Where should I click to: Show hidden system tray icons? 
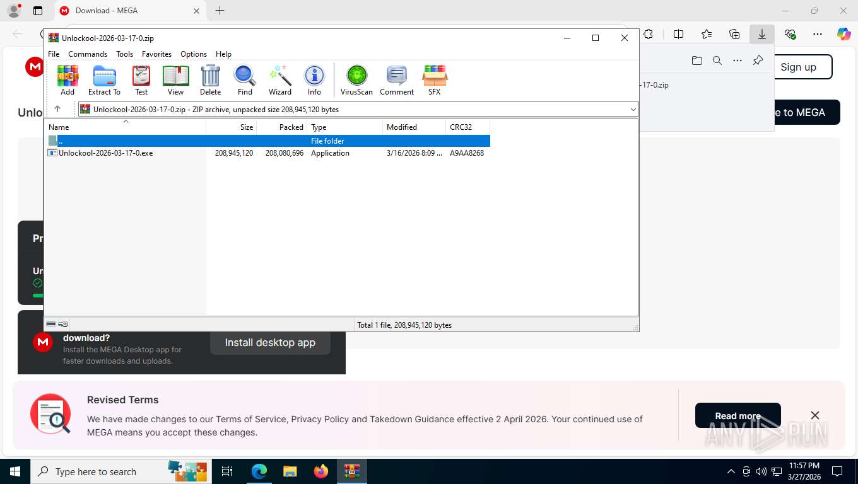(x=731, y=471)
